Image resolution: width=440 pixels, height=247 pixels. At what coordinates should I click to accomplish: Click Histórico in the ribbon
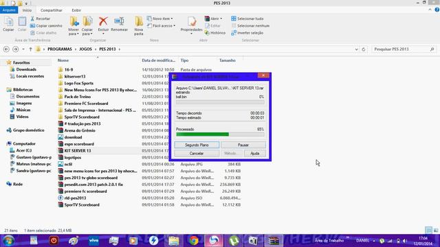coord(215,33)
